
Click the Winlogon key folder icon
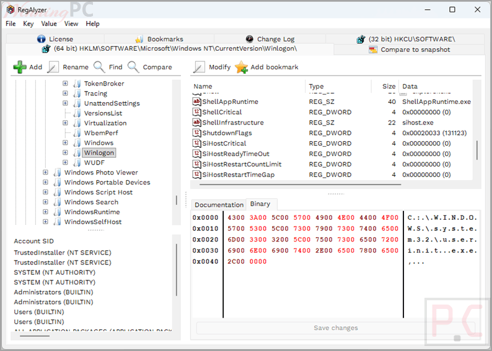(77, 153)
